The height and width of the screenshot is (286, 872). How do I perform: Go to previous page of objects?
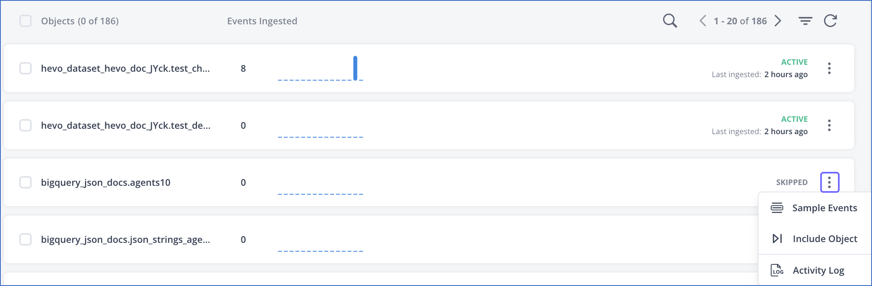pos(703,21)
